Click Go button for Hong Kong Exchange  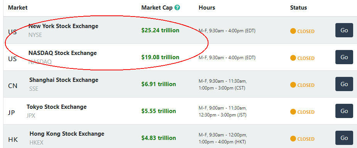344,138
